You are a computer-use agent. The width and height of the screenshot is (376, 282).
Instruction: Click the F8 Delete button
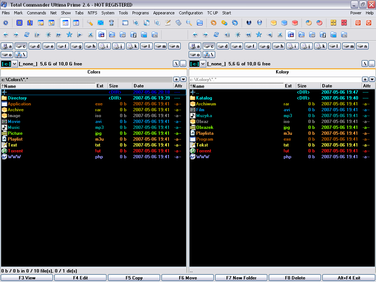pos(295,278)
